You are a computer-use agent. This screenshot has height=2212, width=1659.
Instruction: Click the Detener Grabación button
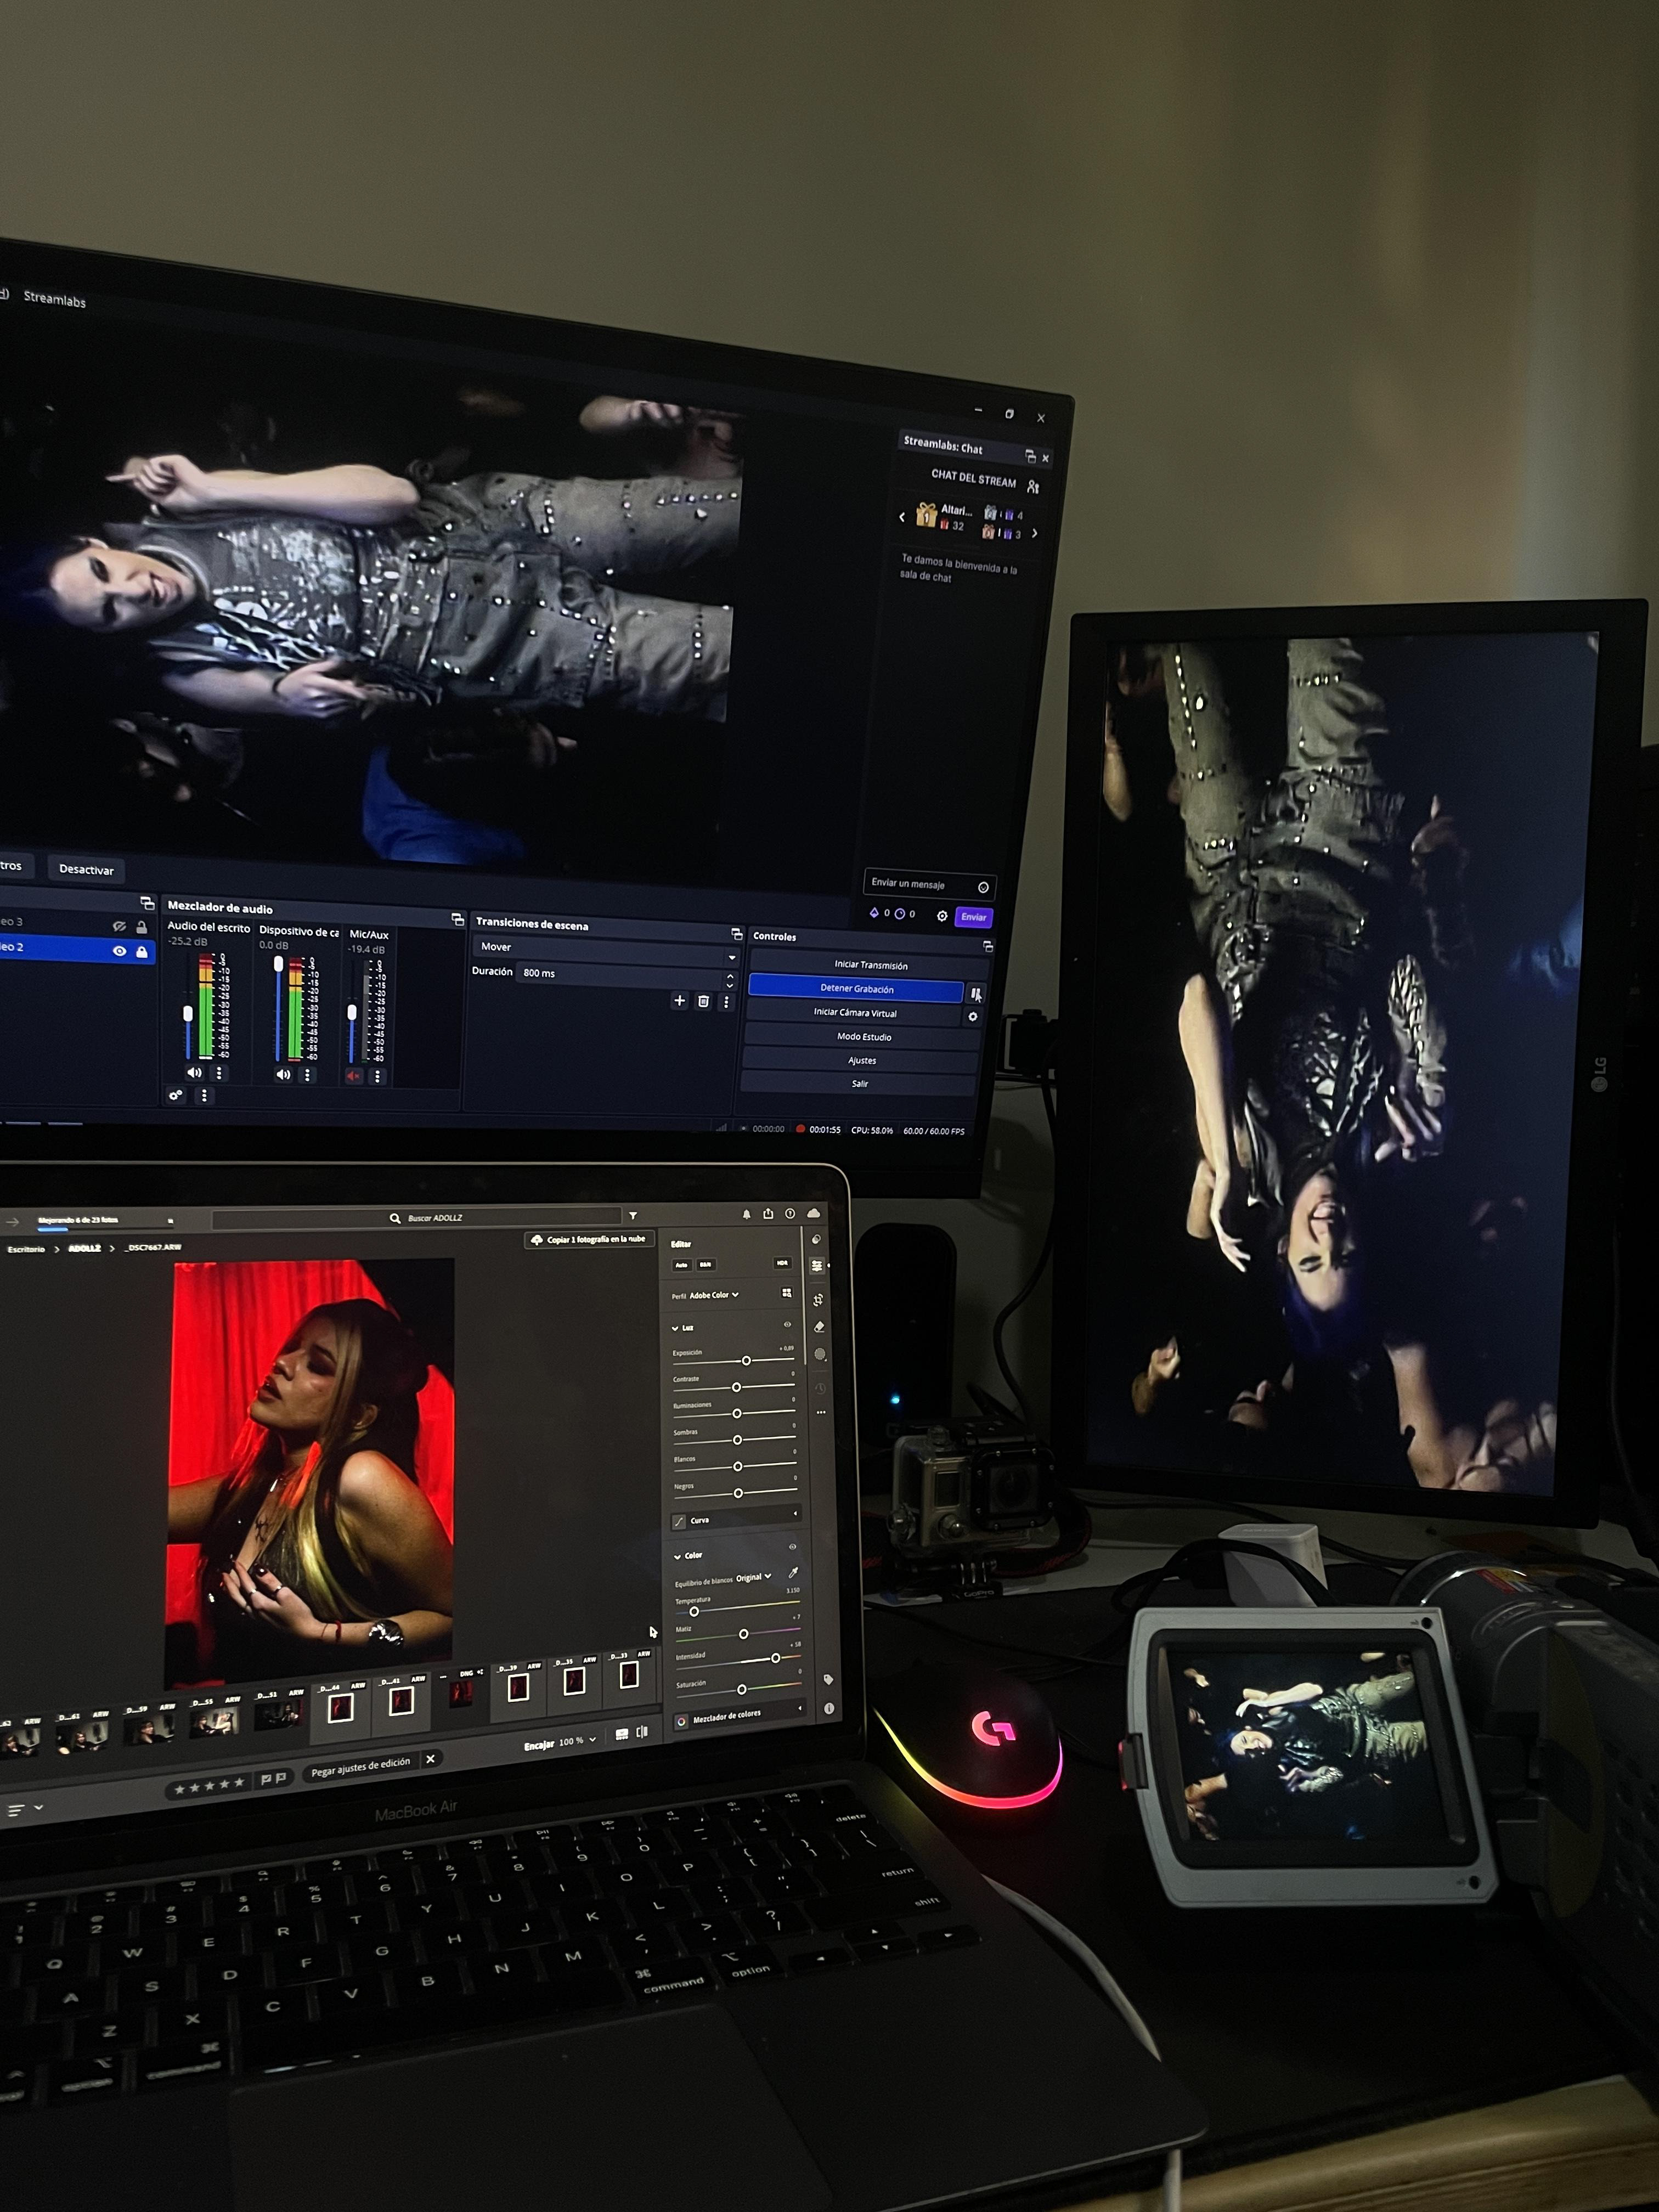(x=856, y=988)
